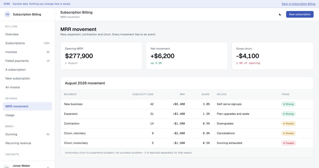This screenshot has height=168, width=319.
Task: Click the '1.5% of opening' text
Action: 248,63
